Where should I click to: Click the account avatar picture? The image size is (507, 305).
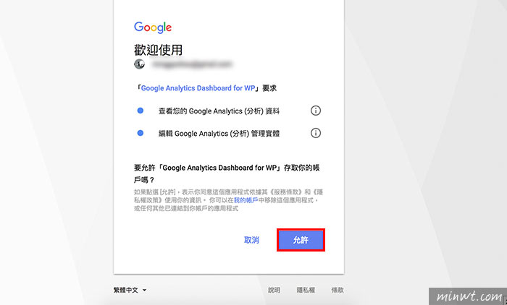coord(139,64)
